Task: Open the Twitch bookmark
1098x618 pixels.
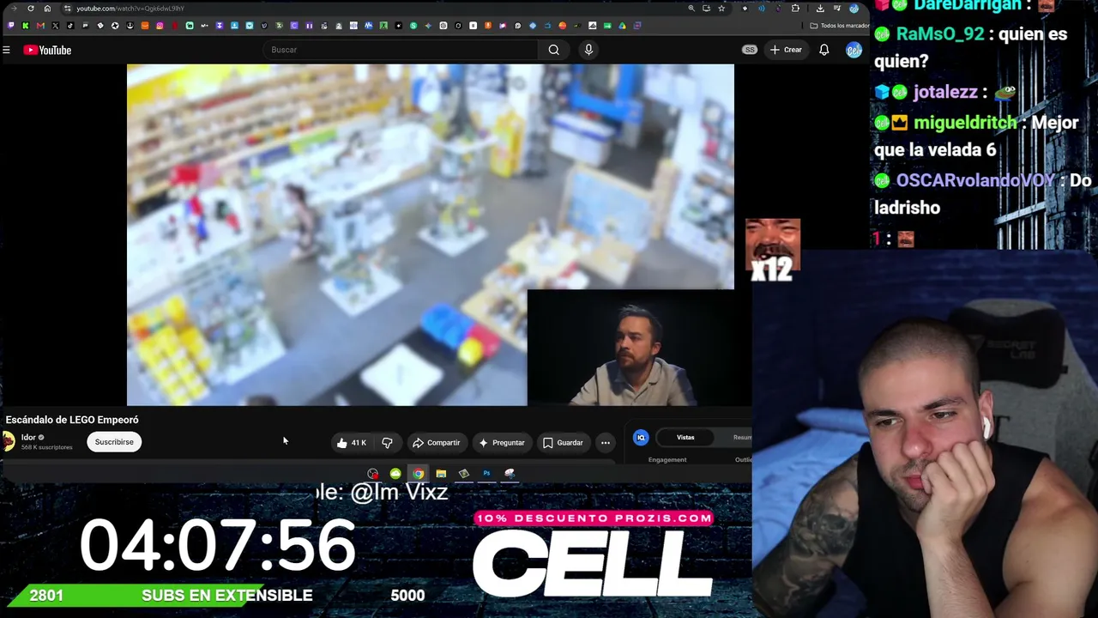Action: (11, 26)
